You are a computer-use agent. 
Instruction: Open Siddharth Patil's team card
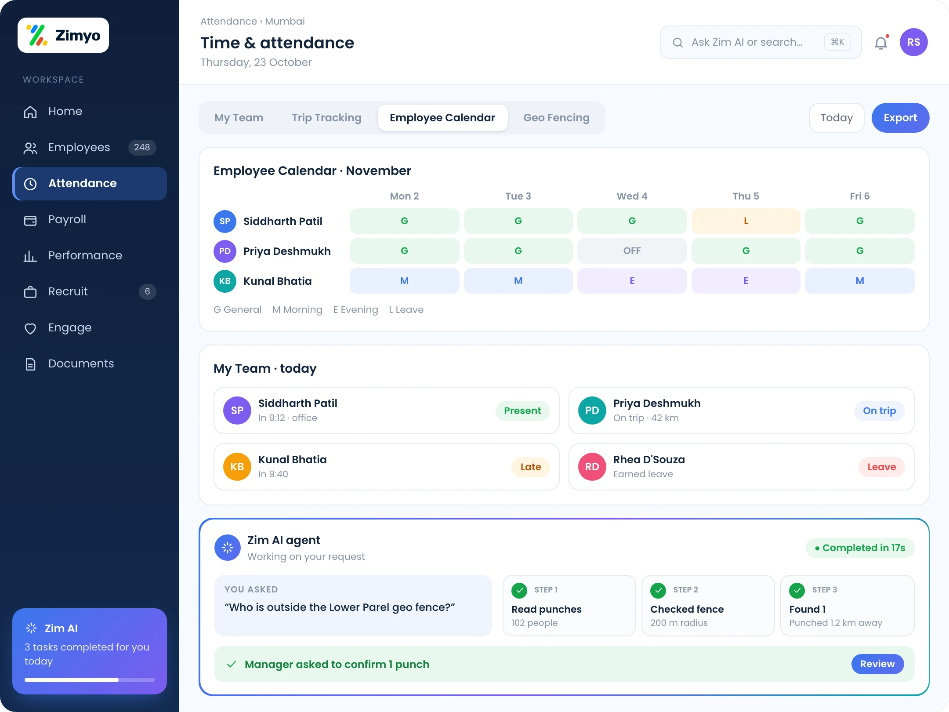click(x=386, y=410)
